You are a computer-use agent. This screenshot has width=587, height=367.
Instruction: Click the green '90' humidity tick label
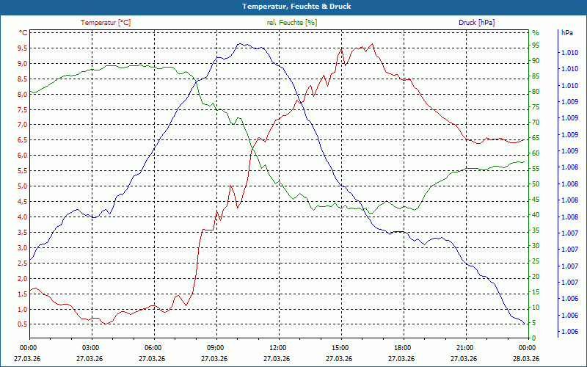(536, 61)
